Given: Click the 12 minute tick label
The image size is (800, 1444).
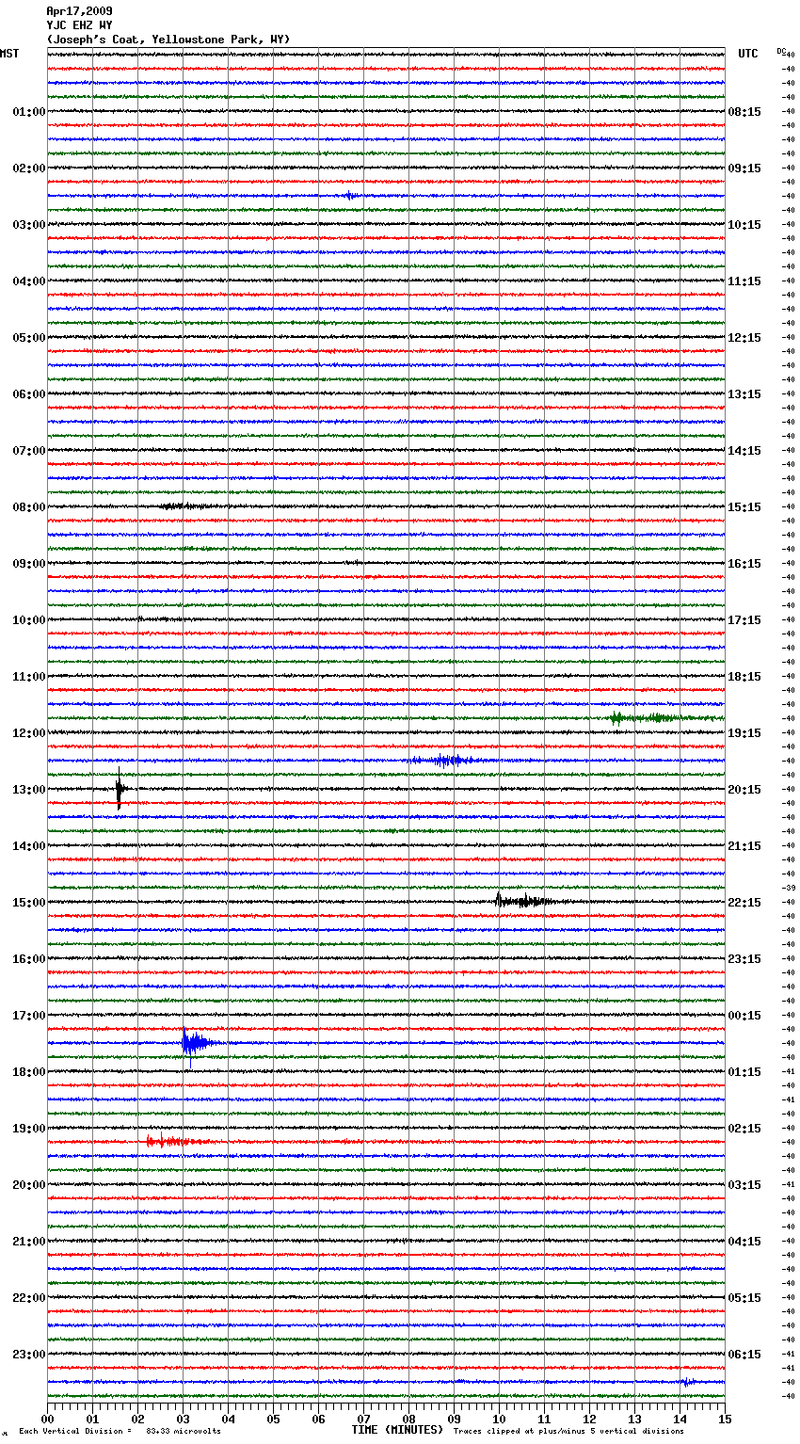Looking at the screenshot, I should [x=589, y=1419].
